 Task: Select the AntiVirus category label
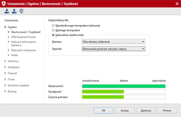coord(13,61)
